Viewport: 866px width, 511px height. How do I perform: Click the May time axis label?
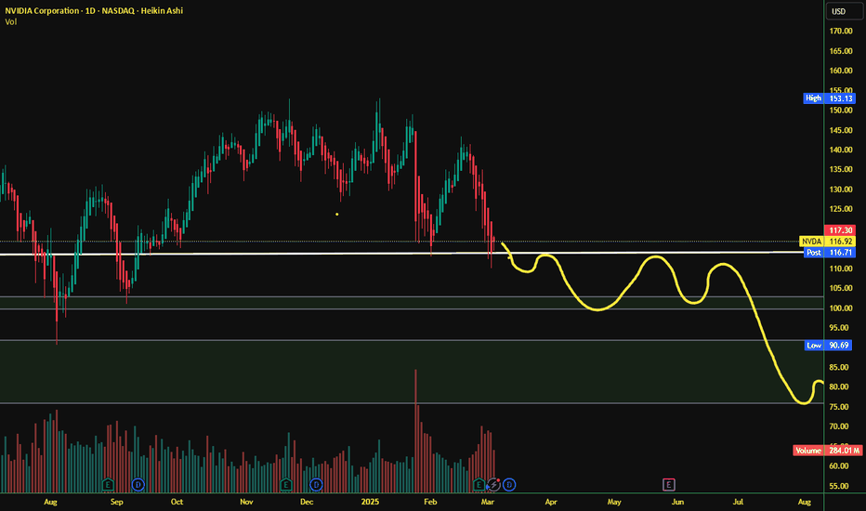coord(614,502)
